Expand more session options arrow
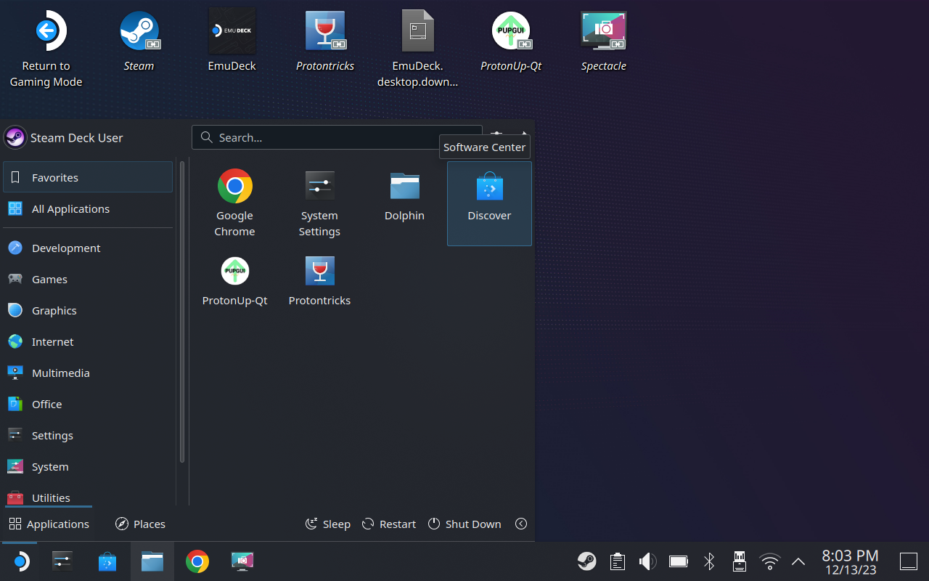This screenshot has height=581, width=929. [x=521, y=524]
